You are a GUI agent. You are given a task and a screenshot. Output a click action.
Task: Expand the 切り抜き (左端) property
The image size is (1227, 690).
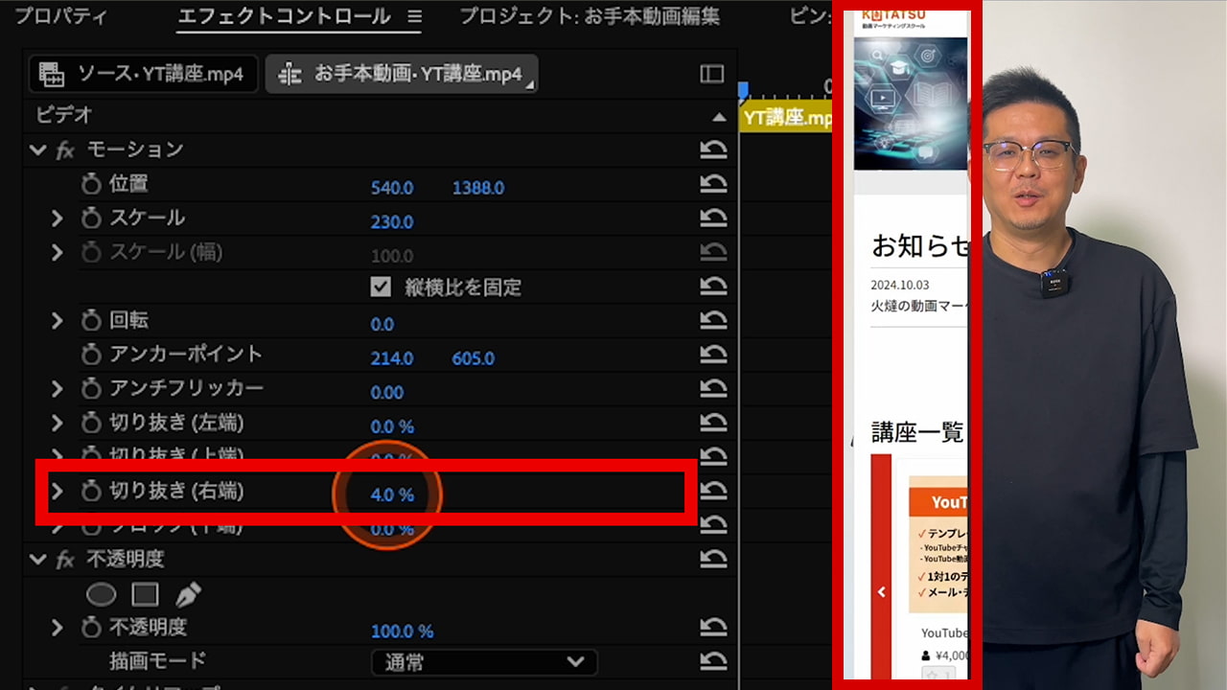tap(57, 423)
